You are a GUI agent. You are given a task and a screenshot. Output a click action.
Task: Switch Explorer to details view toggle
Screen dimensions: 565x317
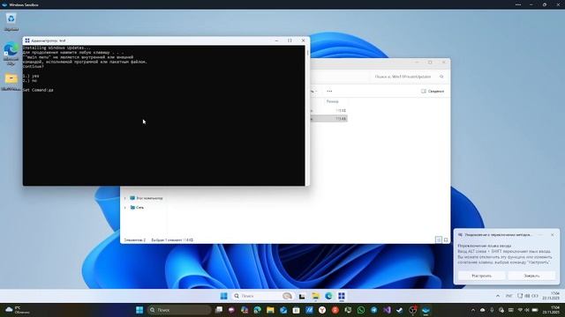click(x=439, y=240)
